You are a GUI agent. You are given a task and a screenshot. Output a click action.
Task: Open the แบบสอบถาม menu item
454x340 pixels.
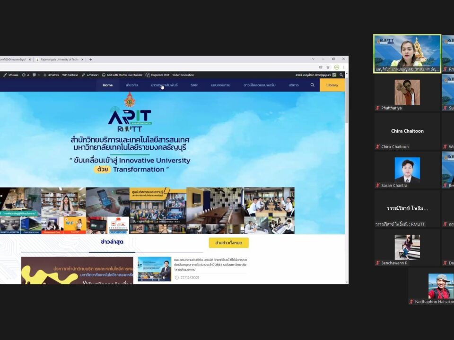point(220,85)
